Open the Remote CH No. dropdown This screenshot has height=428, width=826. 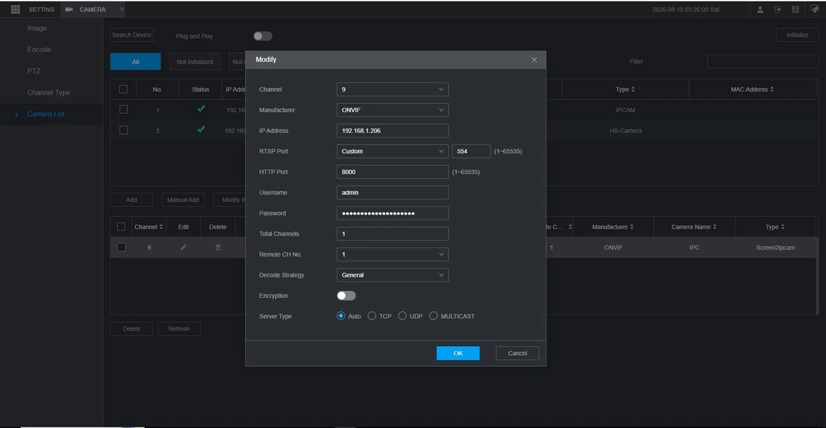[x=392, y=255]
